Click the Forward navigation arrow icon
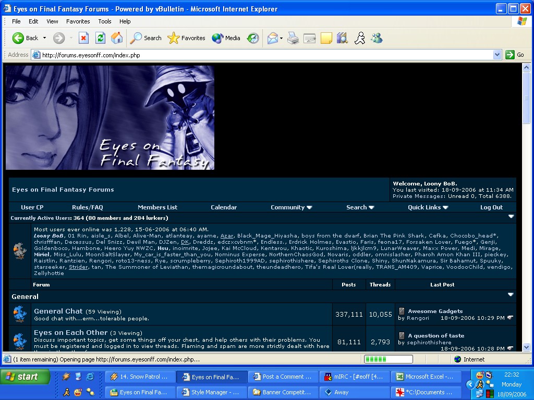 (x=59, y=38)
